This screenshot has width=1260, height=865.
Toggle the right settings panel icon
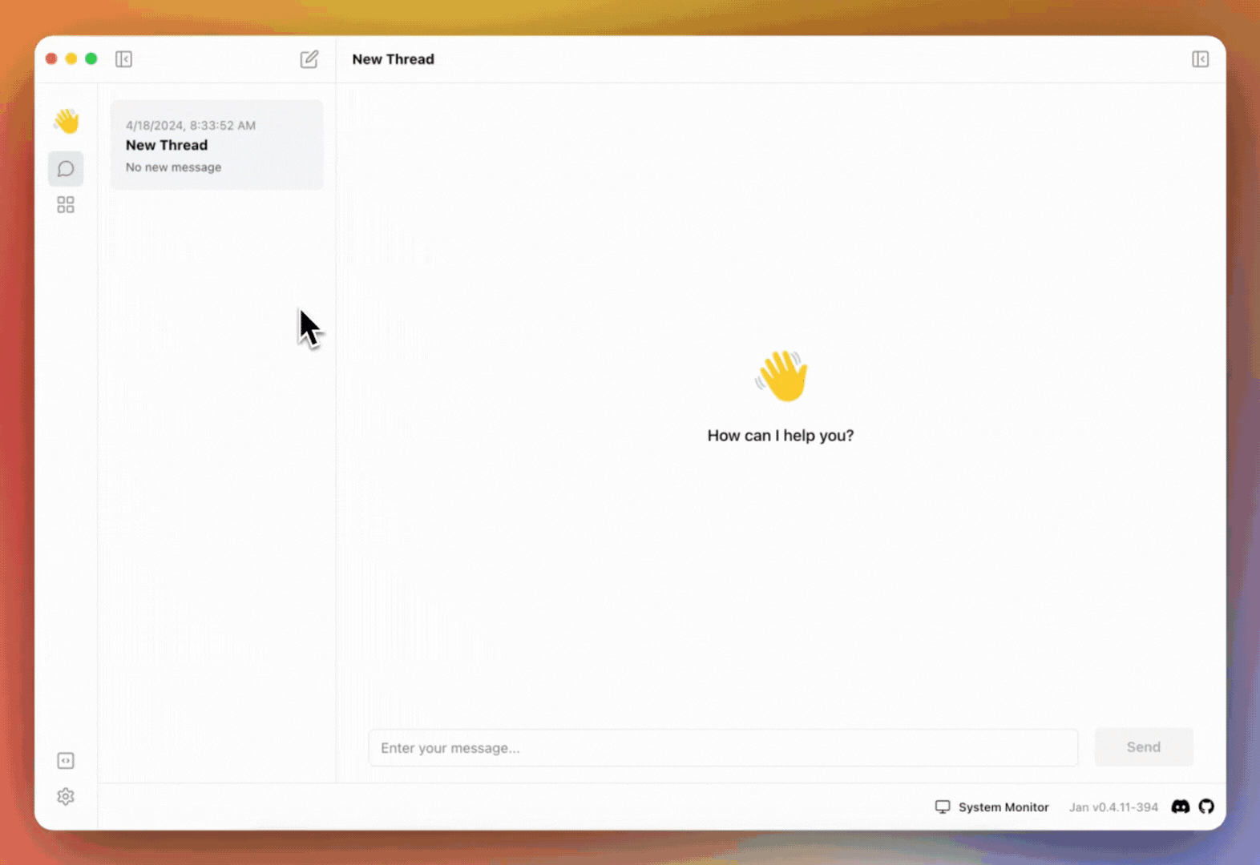tap(1199, 59)
